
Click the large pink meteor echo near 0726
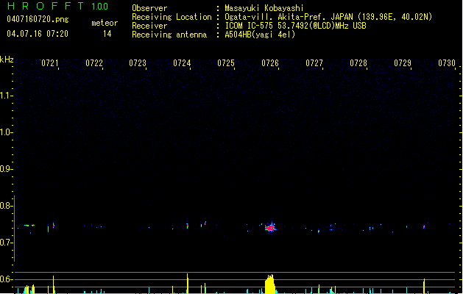coord(270,228)
